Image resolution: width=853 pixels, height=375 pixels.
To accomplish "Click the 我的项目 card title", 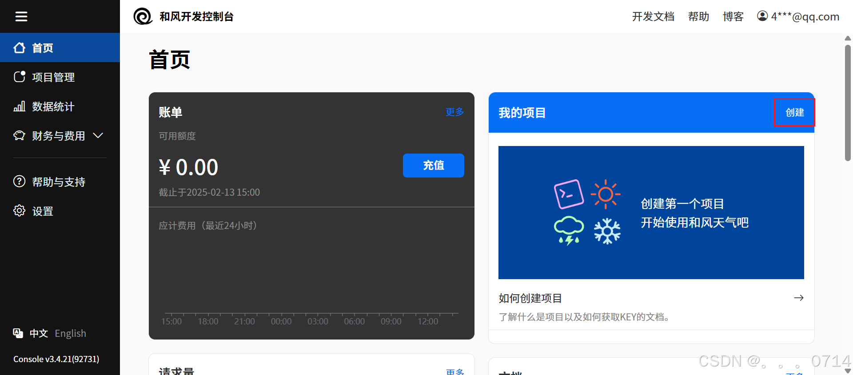I will [x=522, y=113].
